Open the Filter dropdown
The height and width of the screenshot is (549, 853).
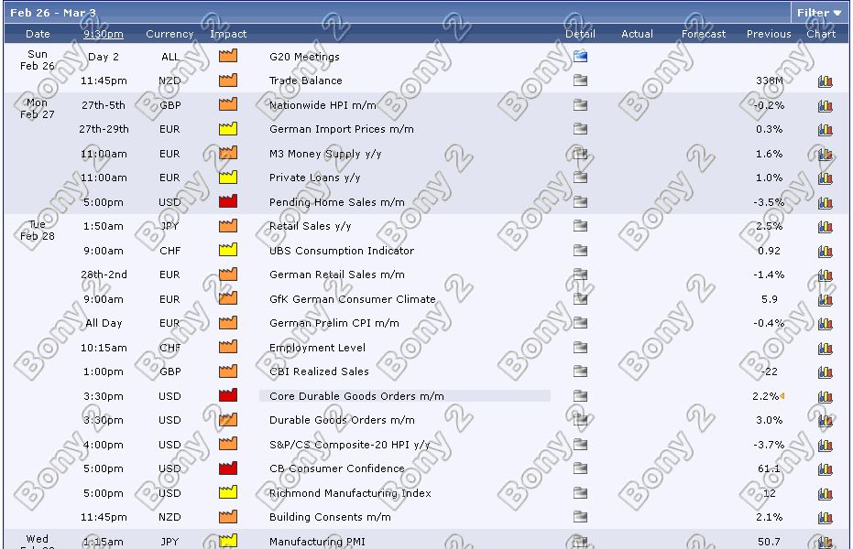tap(818, 13)
